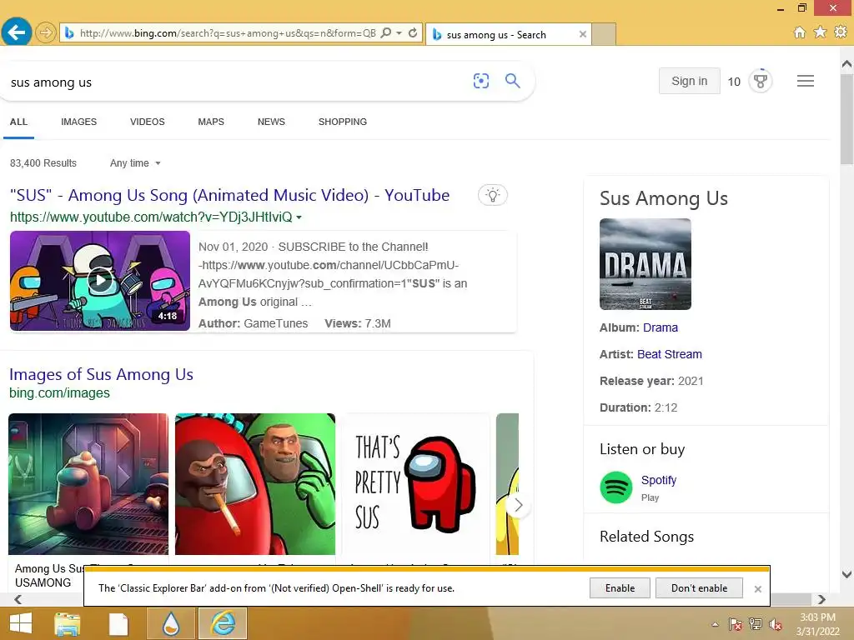
Task: Open the Drama album link
Action: pos(661,327)
